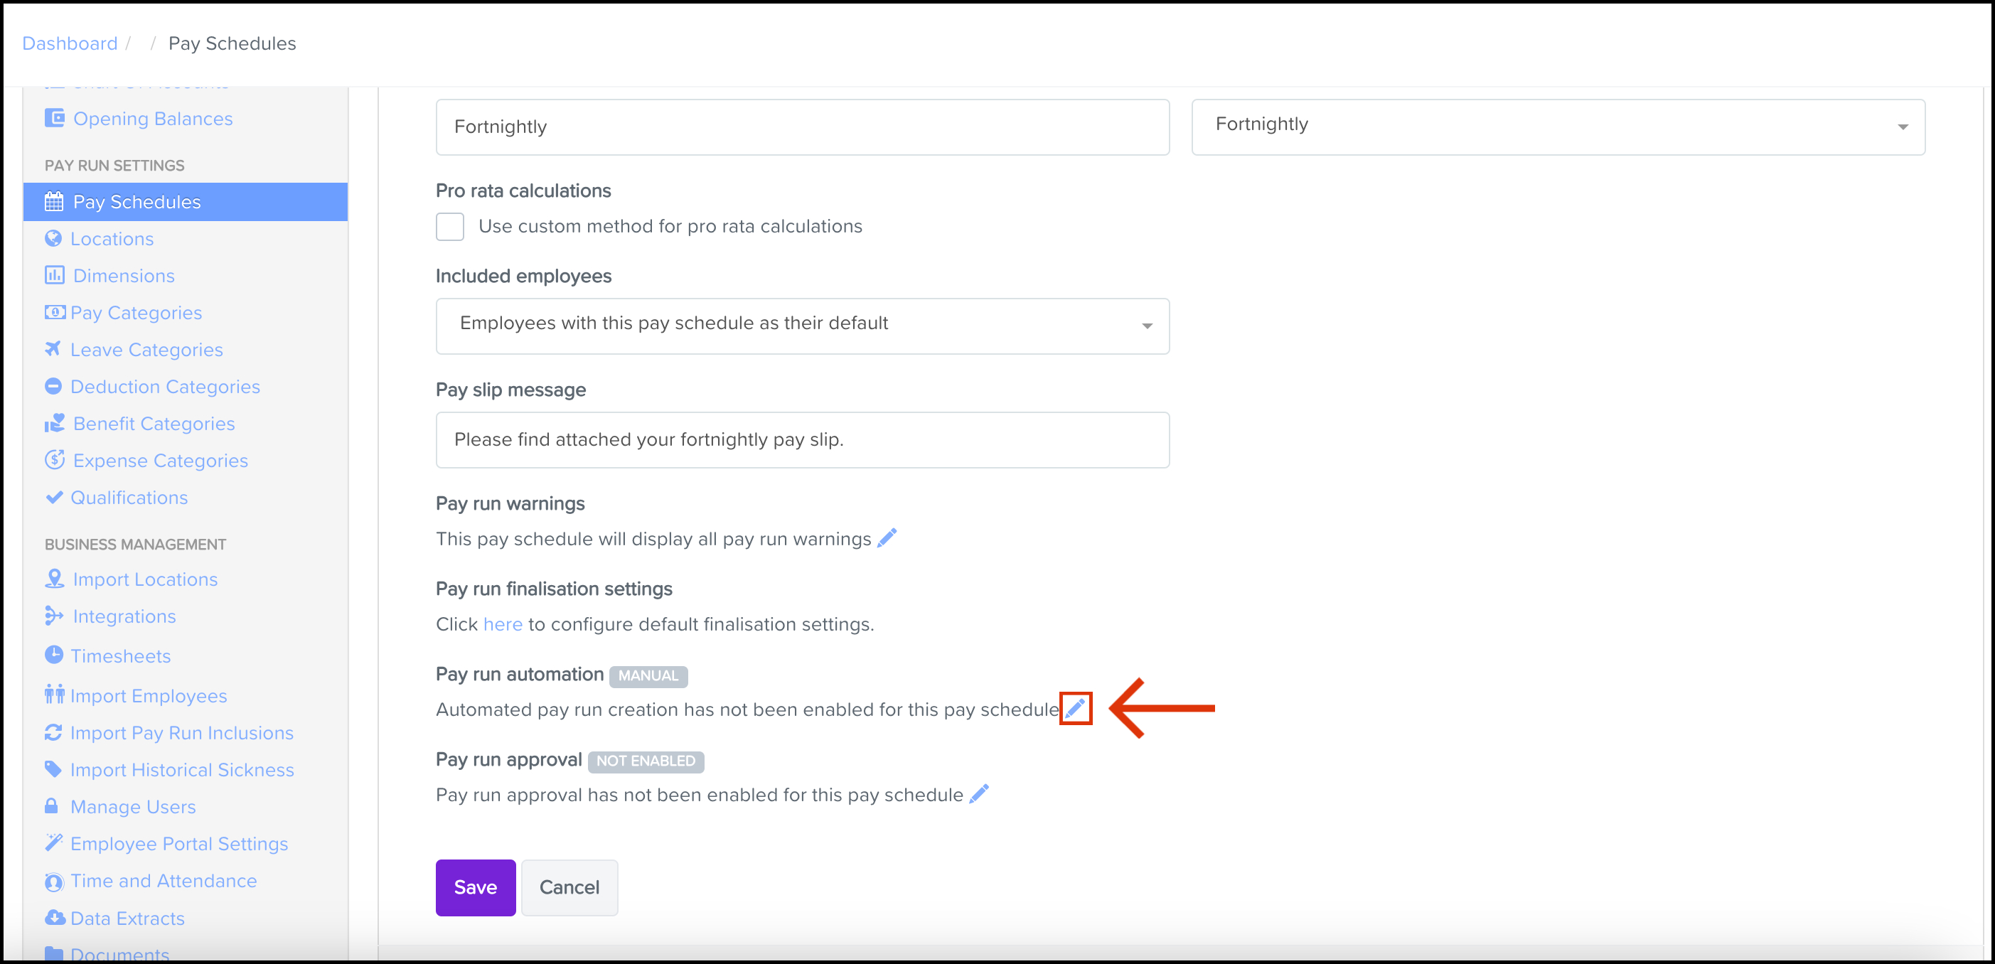Click the Locations globe icon in sidebar
This screenshot has width=1995, height=964.
pos(53,238)
